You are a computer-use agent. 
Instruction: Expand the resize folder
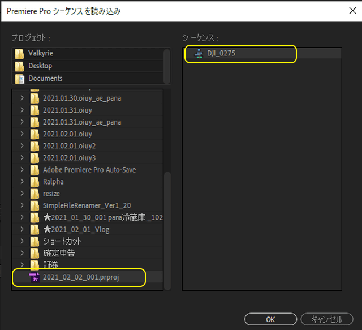pos(22,193)
